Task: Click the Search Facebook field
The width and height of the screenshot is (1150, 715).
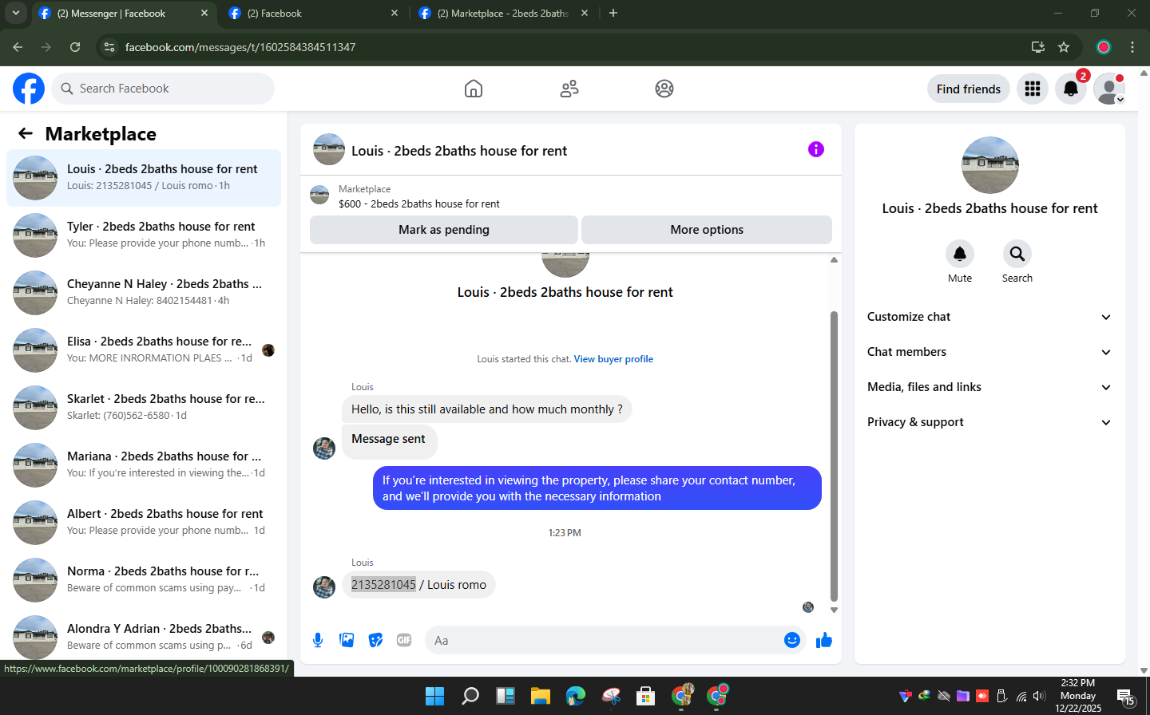Action: [x=163, y=89]
